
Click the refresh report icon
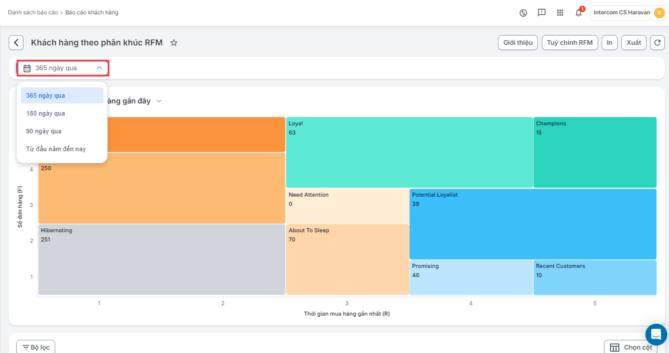pos(657,43)
